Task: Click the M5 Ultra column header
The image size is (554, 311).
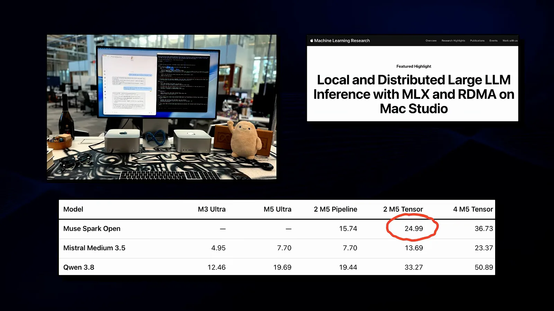Action: click(x=277, y=209)
